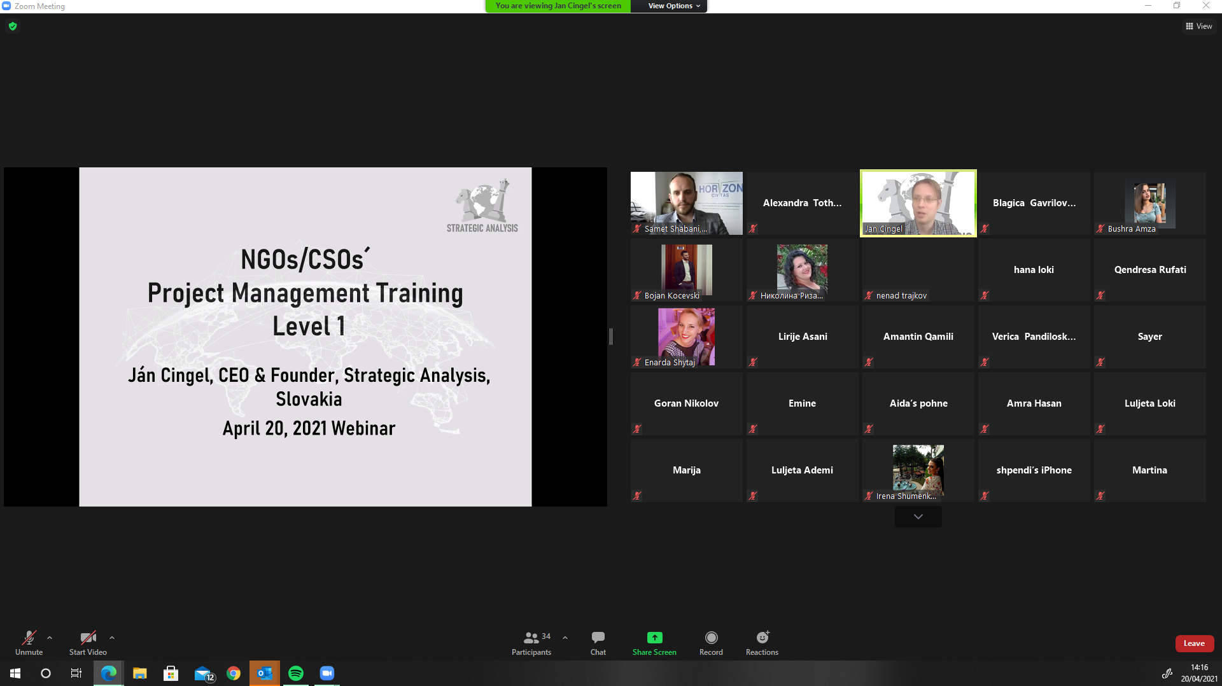
Task: Click Bushra Amza's participant tile
Action: [1149, 203]
